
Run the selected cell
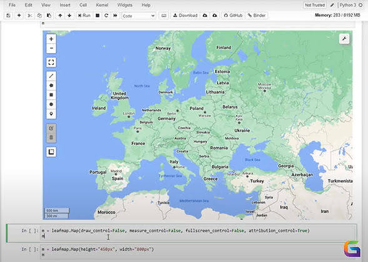point(84,16)
